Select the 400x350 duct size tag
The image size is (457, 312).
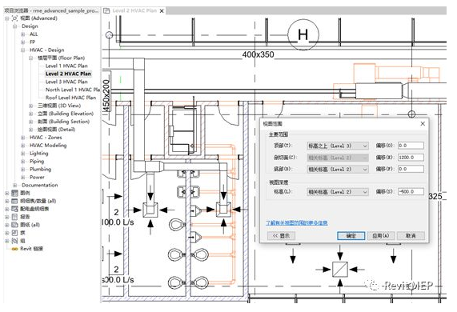click(258, 54)
